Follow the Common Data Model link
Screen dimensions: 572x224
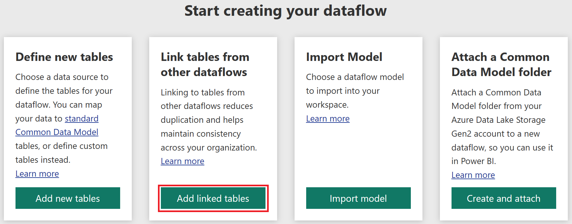tap(57, 132)
